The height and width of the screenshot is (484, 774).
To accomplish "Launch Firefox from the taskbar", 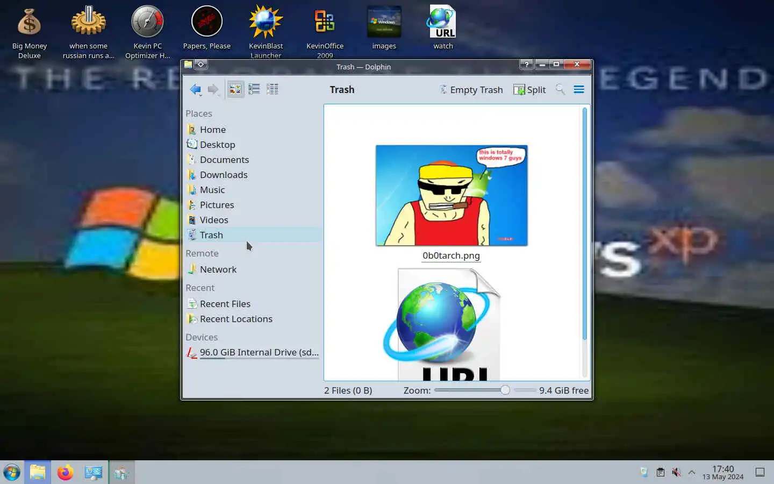I will click(65, 473).
